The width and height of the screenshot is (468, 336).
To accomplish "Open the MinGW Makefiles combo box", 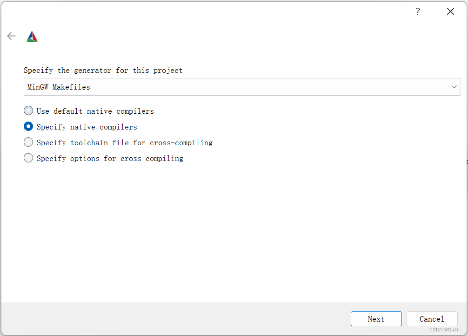I will [x=242, y=87].
